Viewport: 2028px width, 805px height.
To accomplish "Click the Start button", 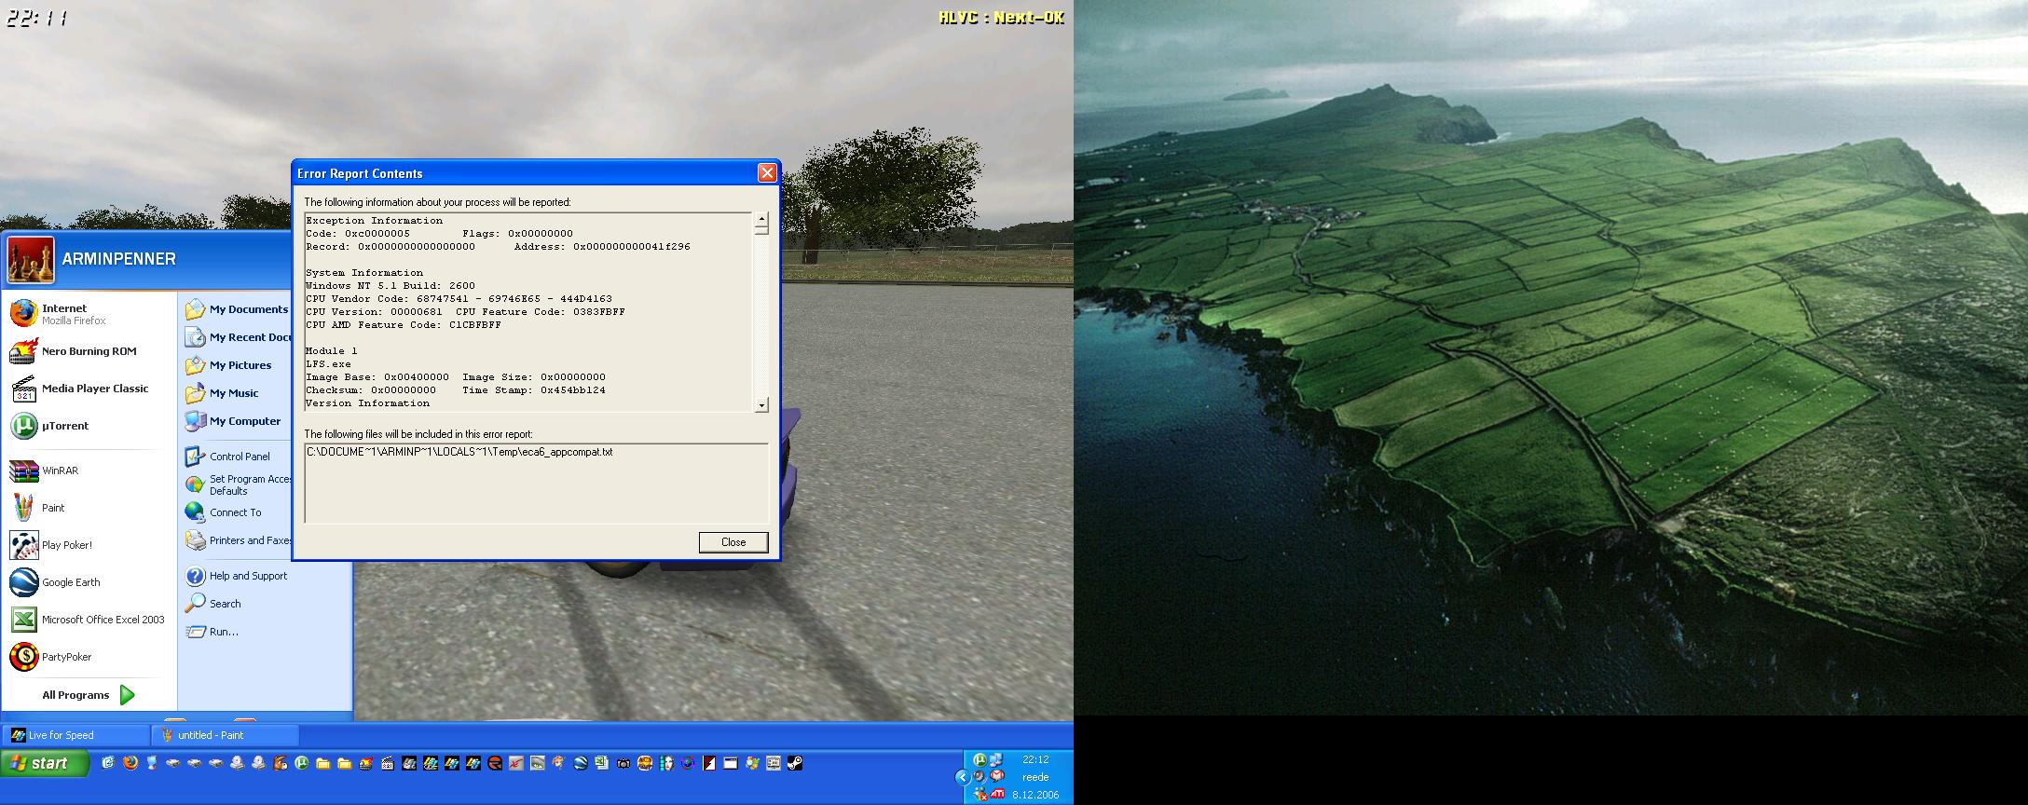I will coord(45,763).
